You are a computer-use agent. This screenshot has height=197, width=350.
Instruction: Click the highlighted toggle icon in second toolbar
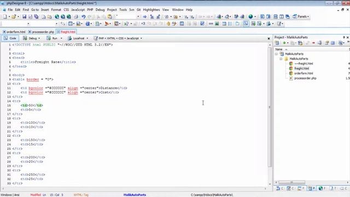(x=246, y=24)
